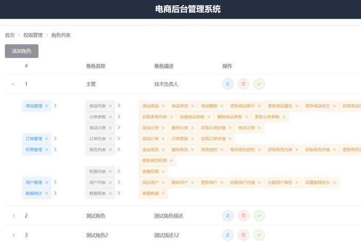Click the 操作 column header
The width and height of the screenshot is (361, 243).
point(227,66)
